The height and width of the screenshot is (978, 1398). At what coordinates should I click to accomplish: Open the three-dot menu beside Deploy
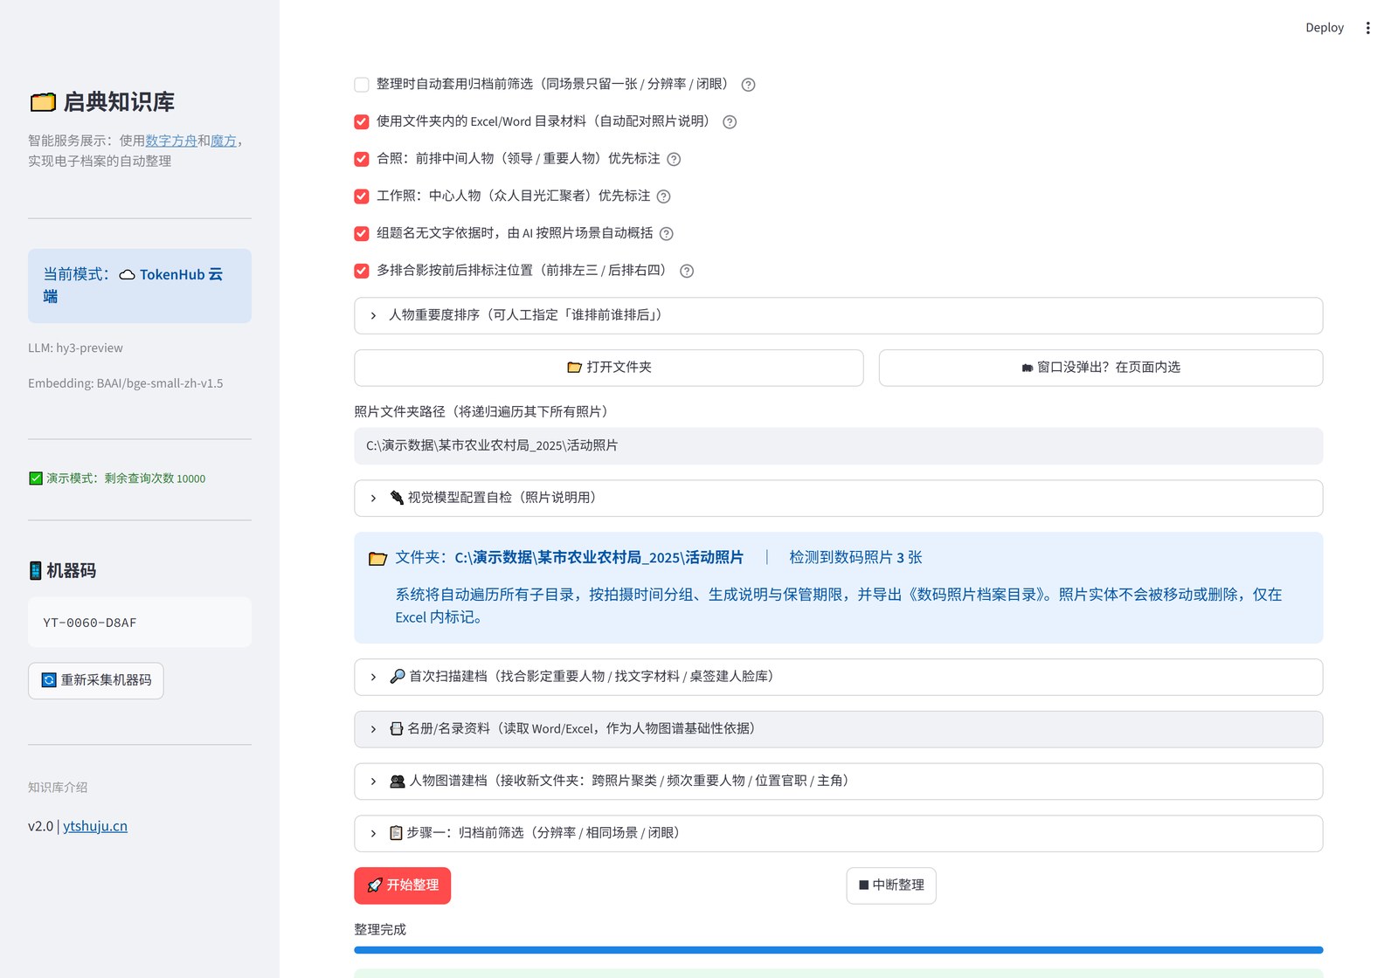tap(1367, 28)
